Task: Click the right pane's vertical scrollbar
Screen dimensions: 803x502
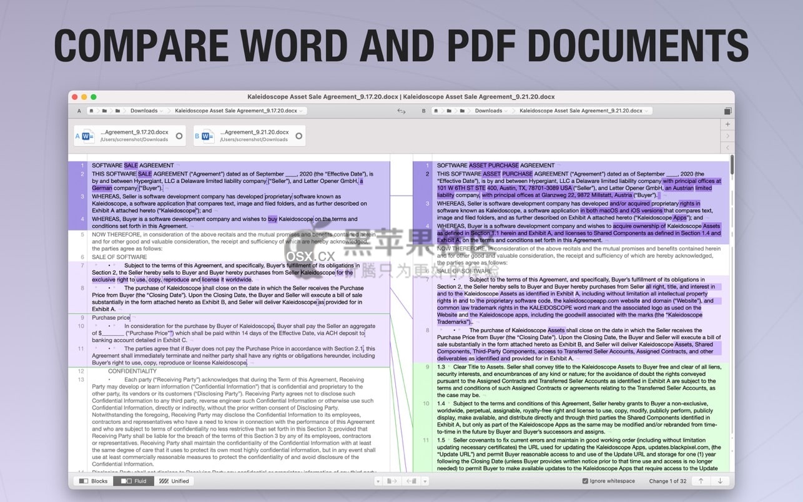Action: [732, 165]
